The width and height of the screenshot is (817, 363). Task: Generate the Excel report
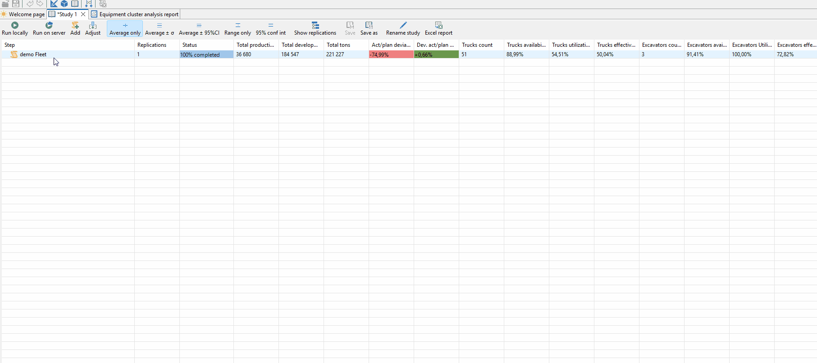pos(438,29)
